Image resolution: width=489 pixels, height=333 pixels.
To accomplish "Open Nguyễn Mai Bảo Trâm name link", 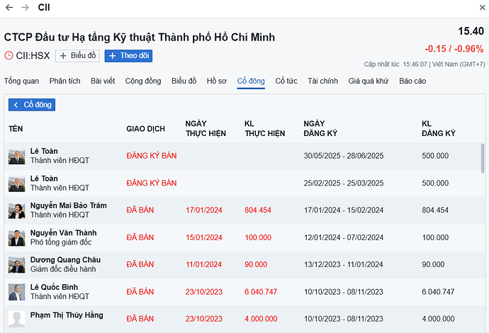I will pyautogui.click(x=68, y=205).
